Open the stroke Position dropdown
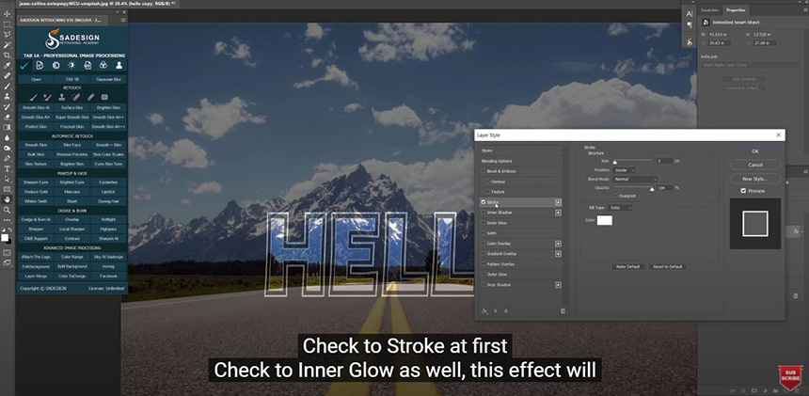 625,170
